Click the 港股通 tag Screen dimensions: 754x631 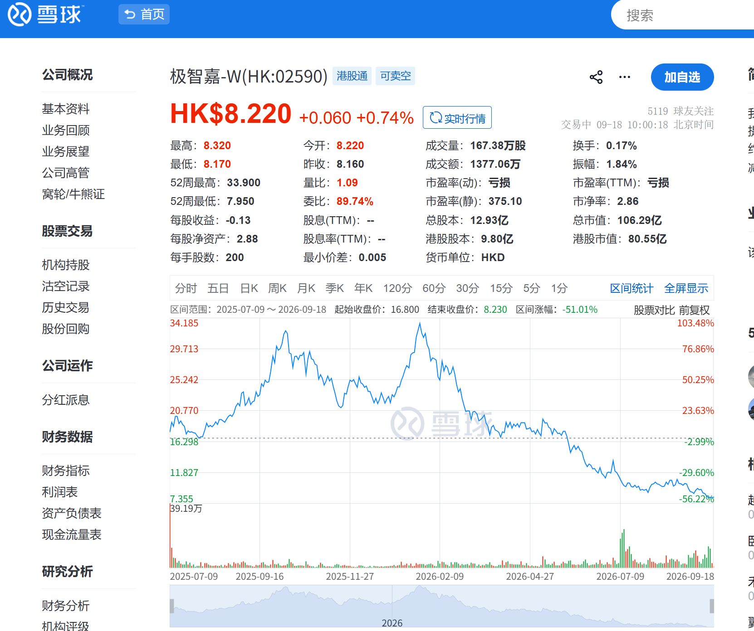(352, 76)
